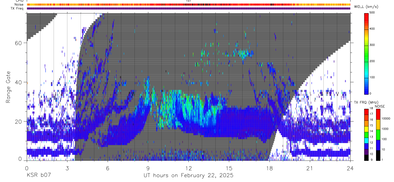Click the NOISE color bar legend
The image size is (394, 182).
378,134
